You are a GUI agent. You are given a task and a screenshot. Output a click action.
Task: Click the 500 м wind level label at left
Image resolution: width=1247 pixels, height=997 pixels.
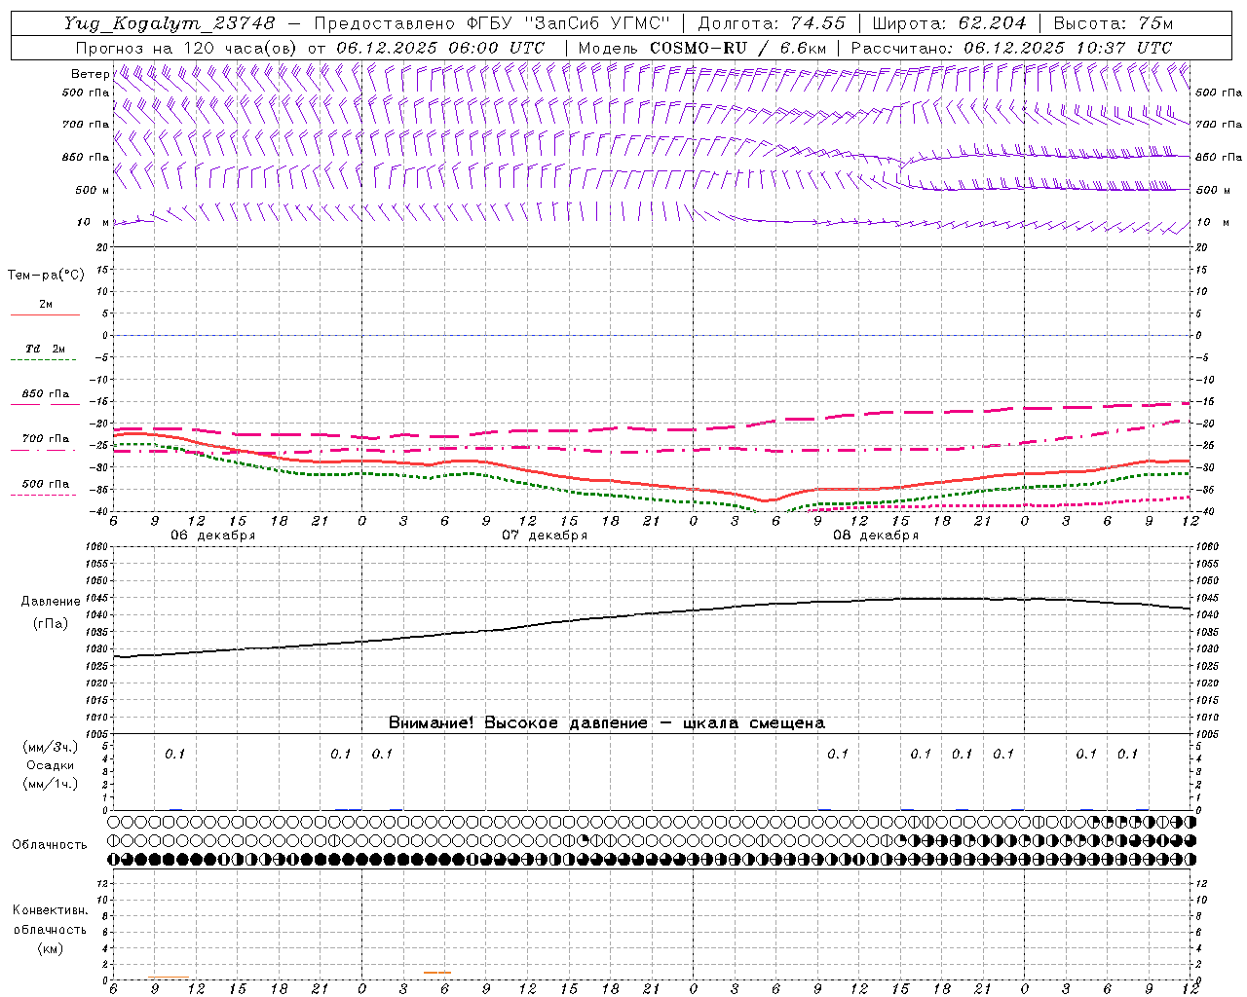click(x=93, y=190)
